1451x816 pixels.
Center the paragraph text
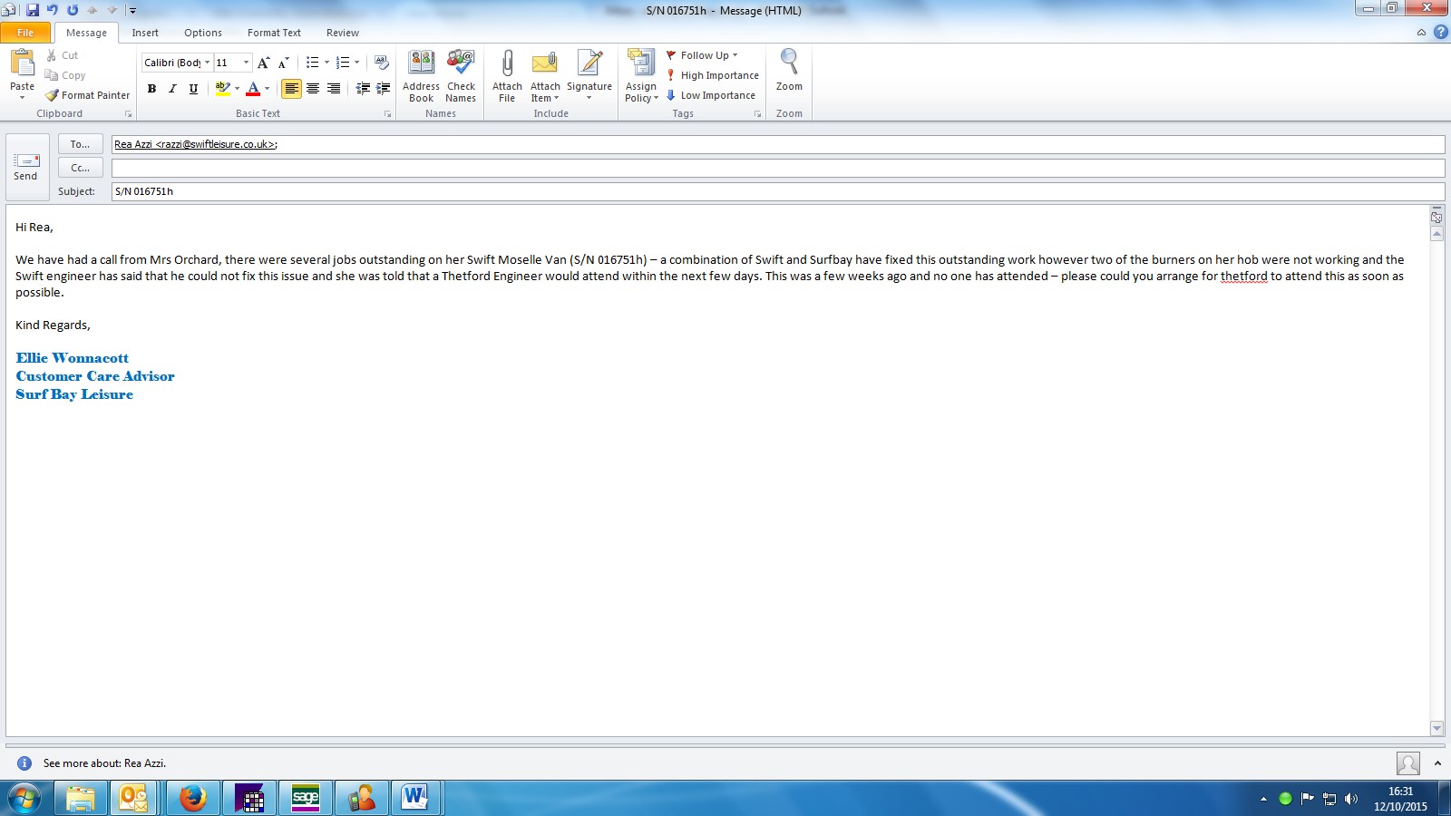313,88
